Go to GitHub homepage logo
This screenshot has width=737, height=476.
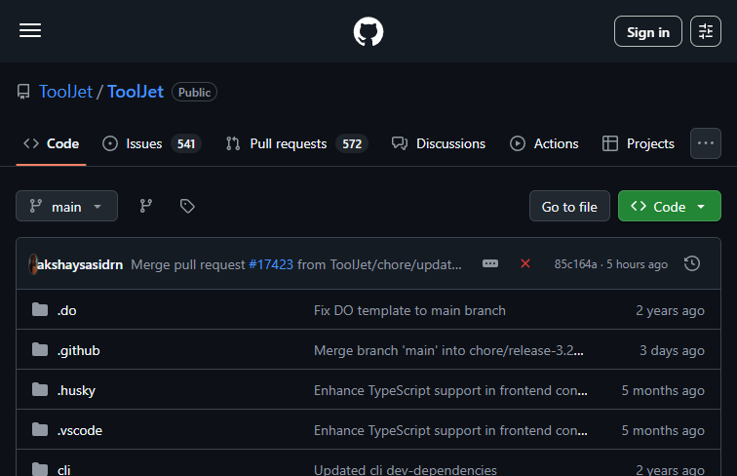(x=368, y=31)
